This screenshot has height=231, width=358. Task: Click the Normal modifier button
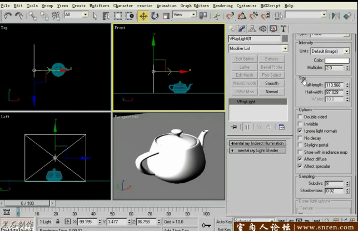tap(272, 92)
